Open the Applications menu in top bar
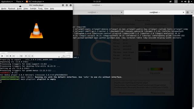Screen dimensions: 194x109 [x=7, y=2]
